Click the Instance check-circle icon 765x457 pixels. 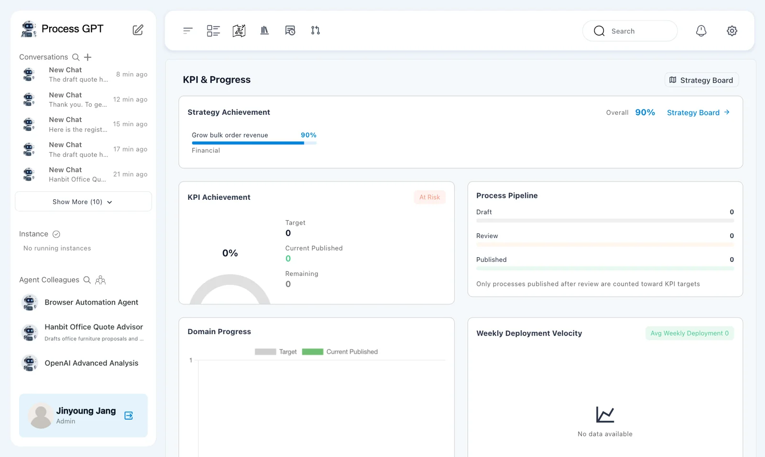56,234
